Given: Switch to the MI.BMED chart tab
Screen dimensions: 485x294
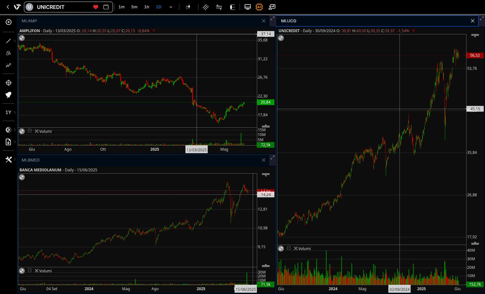Looking at the screenshot, I should pos(31,160).
